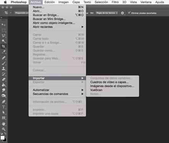The height and width of the screenshot is (143, 169).
Task: Select the Magic Wand tool
Action: (x=3, y=41)
